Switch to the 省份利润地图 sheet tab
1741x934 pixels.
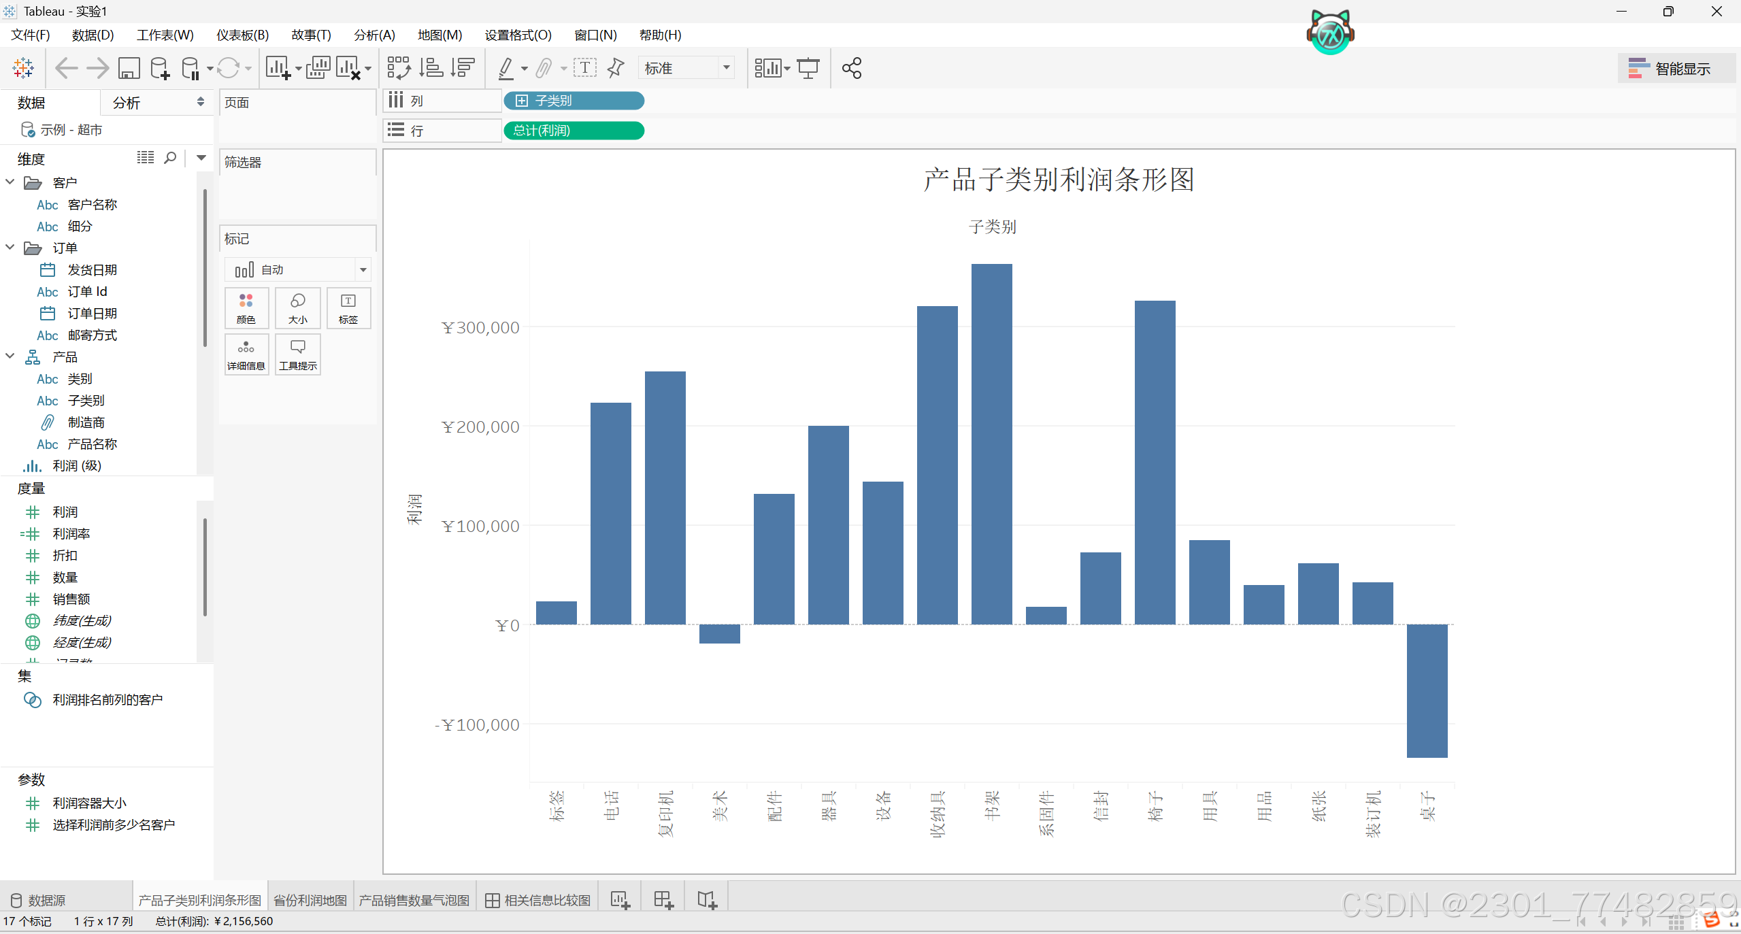(310, 900)
